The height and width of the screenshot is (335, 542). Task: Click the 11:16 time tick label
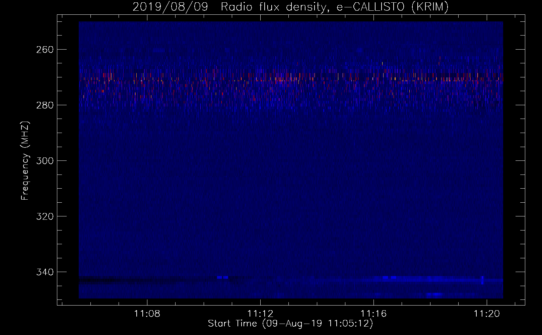(x=374, y=314)
